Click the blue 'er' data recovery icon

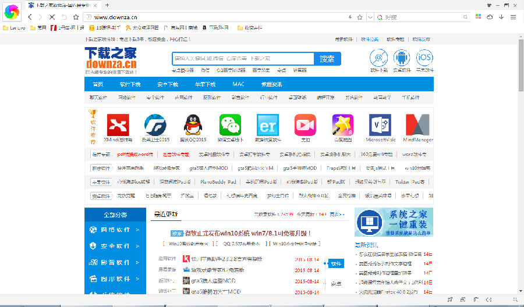coord(268,125)
